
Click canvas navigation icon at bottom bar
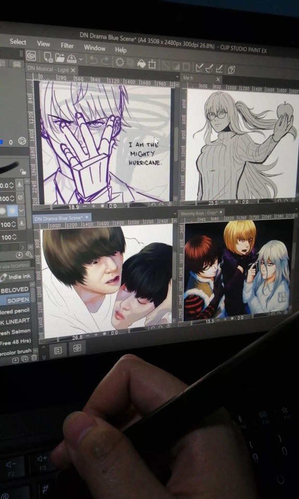(77, 348)
